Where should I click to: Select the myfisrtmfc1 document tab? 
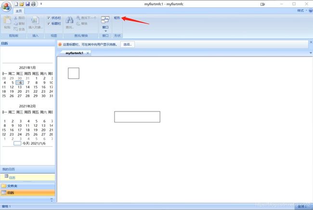click(74, 53)
